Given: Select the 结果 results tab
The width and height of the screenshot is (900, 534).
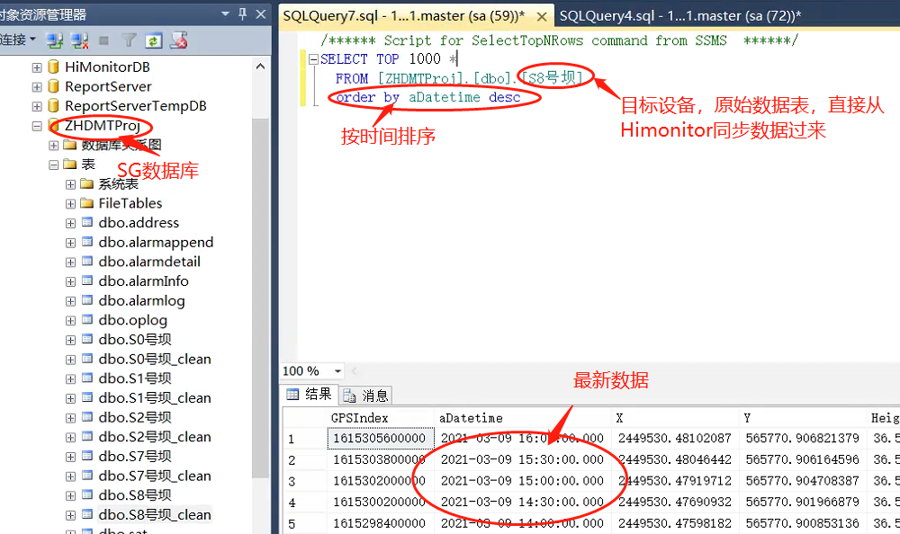Looking at the screenshot, I should 310,395.
